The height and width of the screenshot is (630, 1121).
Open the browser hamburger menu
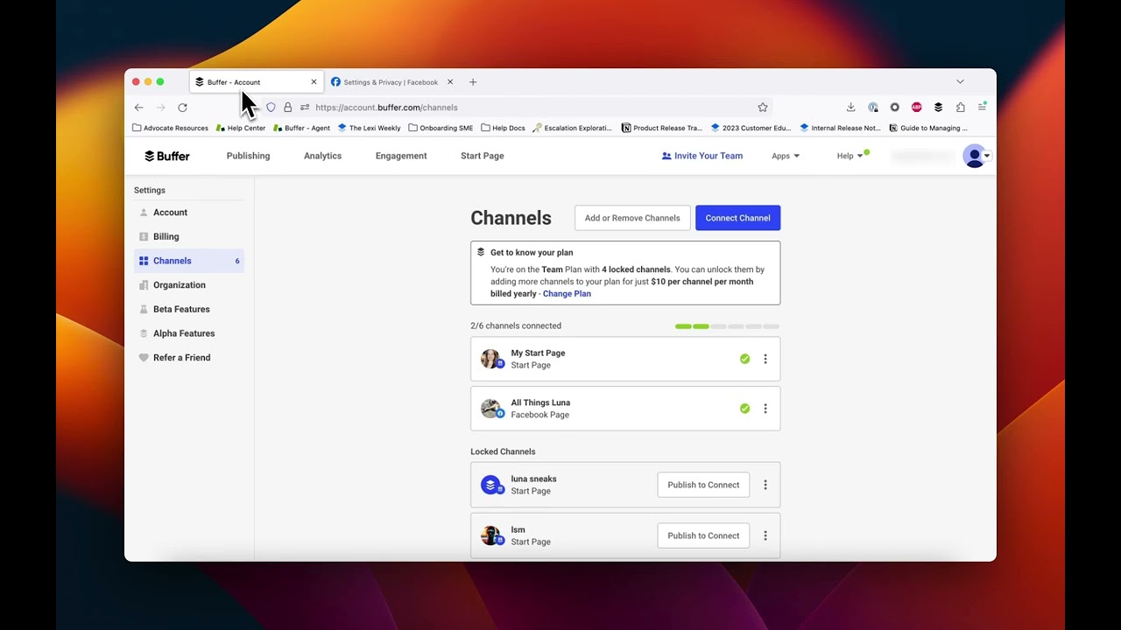click(982, 107)
